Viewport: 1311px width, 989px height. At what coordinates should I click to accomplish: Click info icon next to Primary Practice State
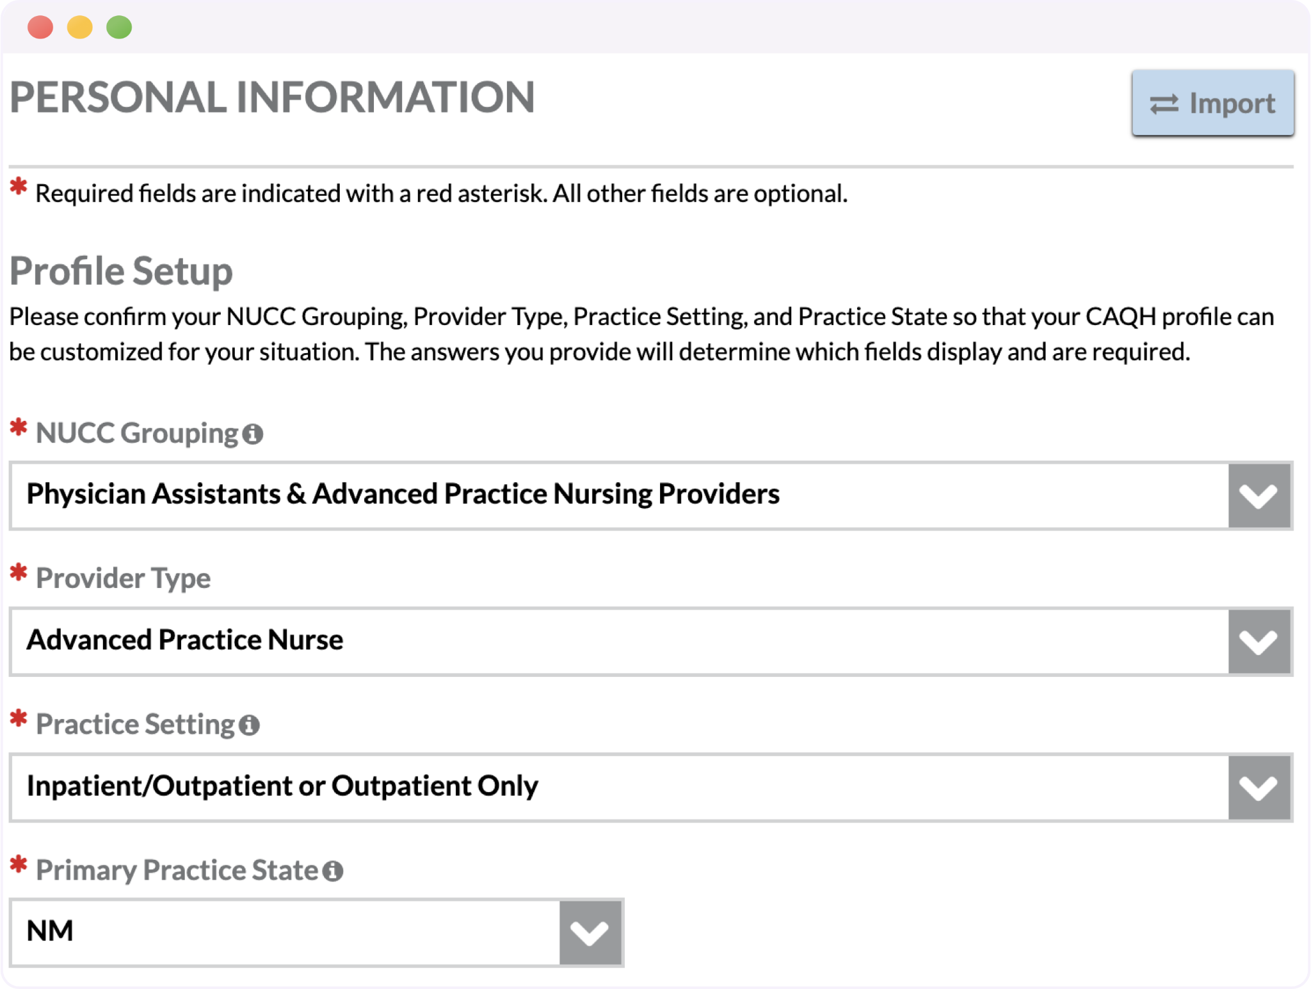333,871
